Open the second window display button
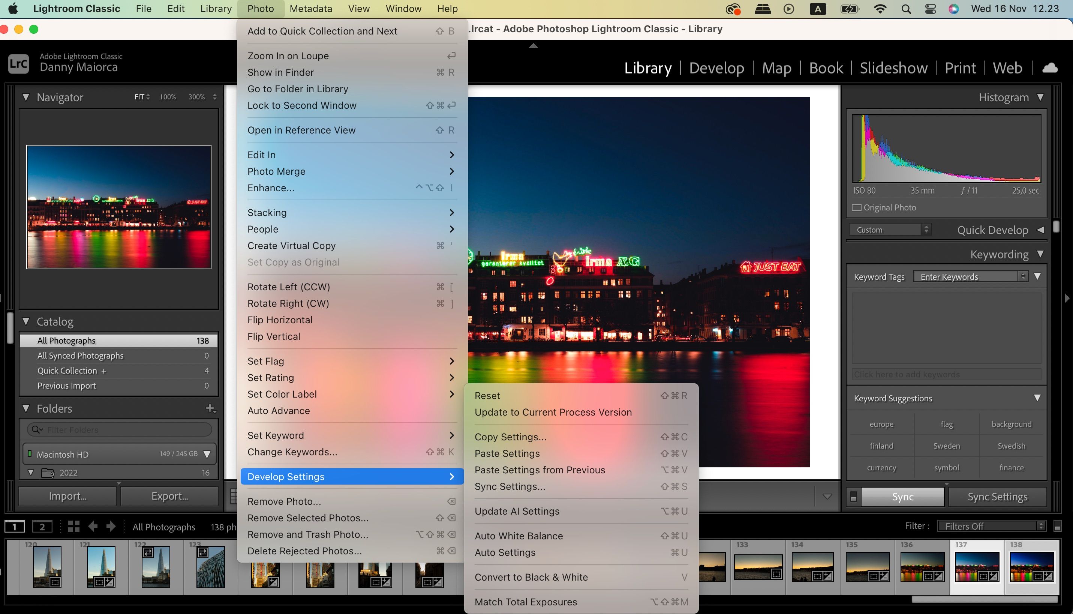Screen dimensions: 1073x614 point(42,526)
